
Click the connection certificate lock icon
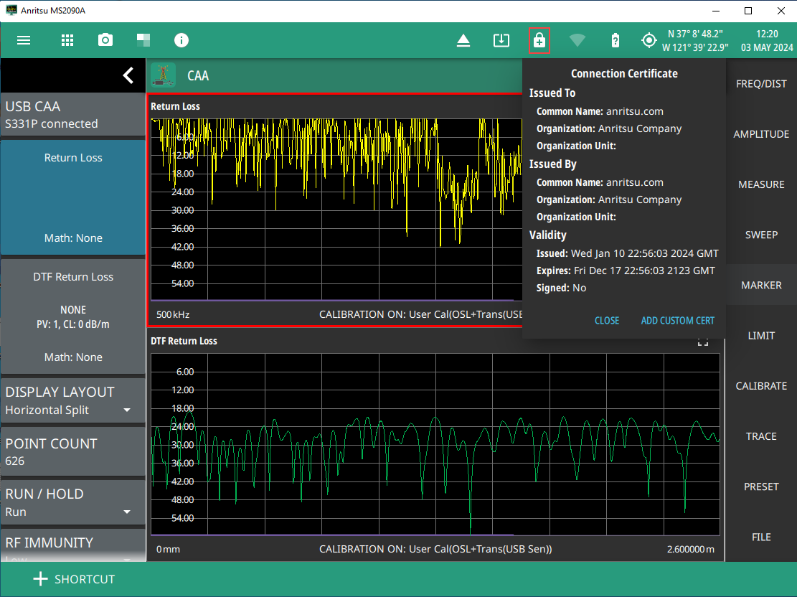tap(539, 40)
